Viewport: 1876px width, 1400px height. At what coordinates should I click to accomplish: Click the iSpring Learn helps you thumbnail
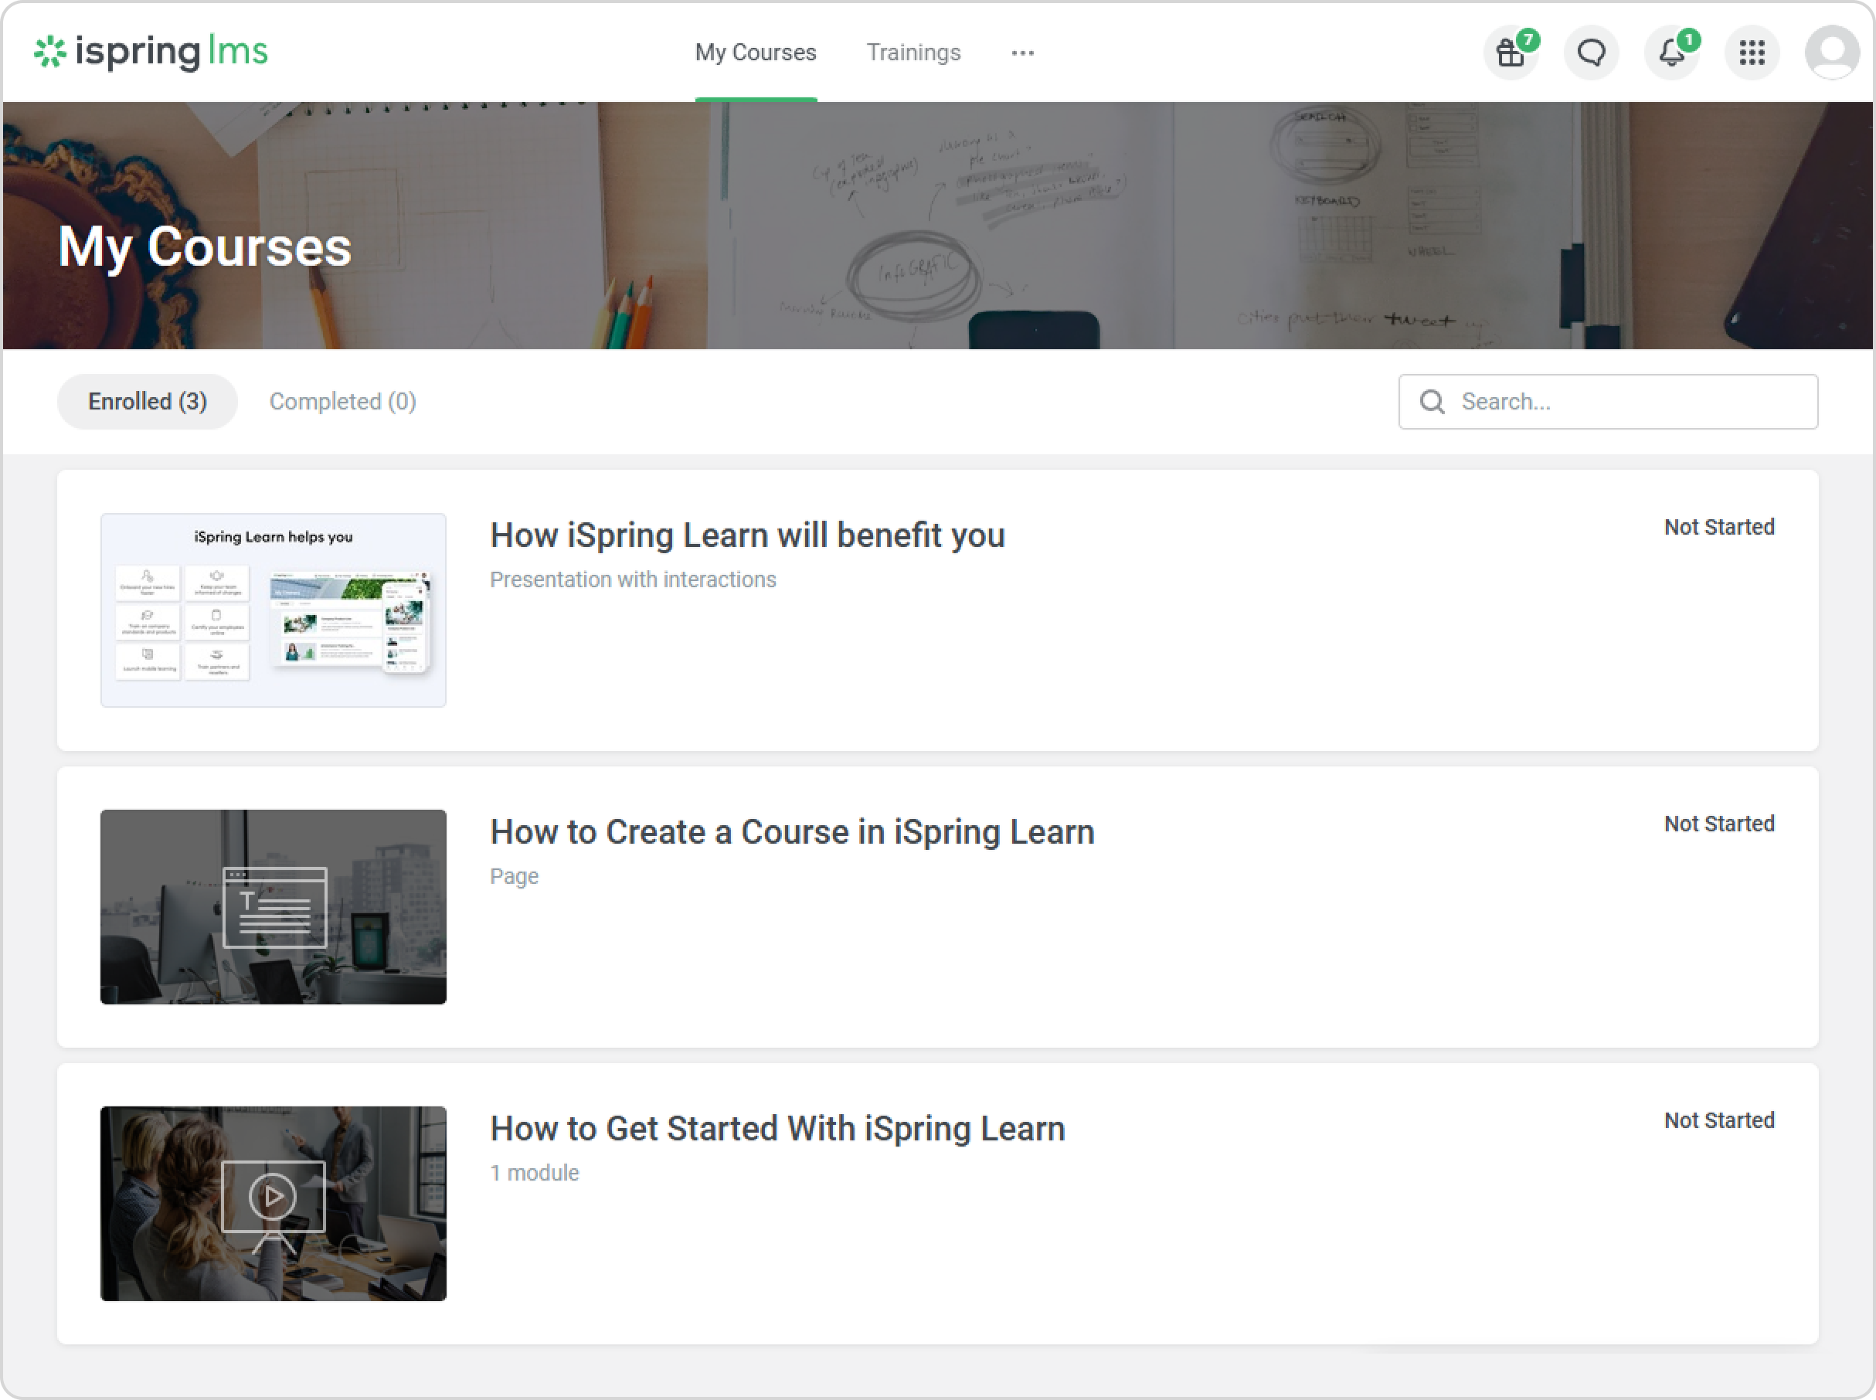(273, 610)
